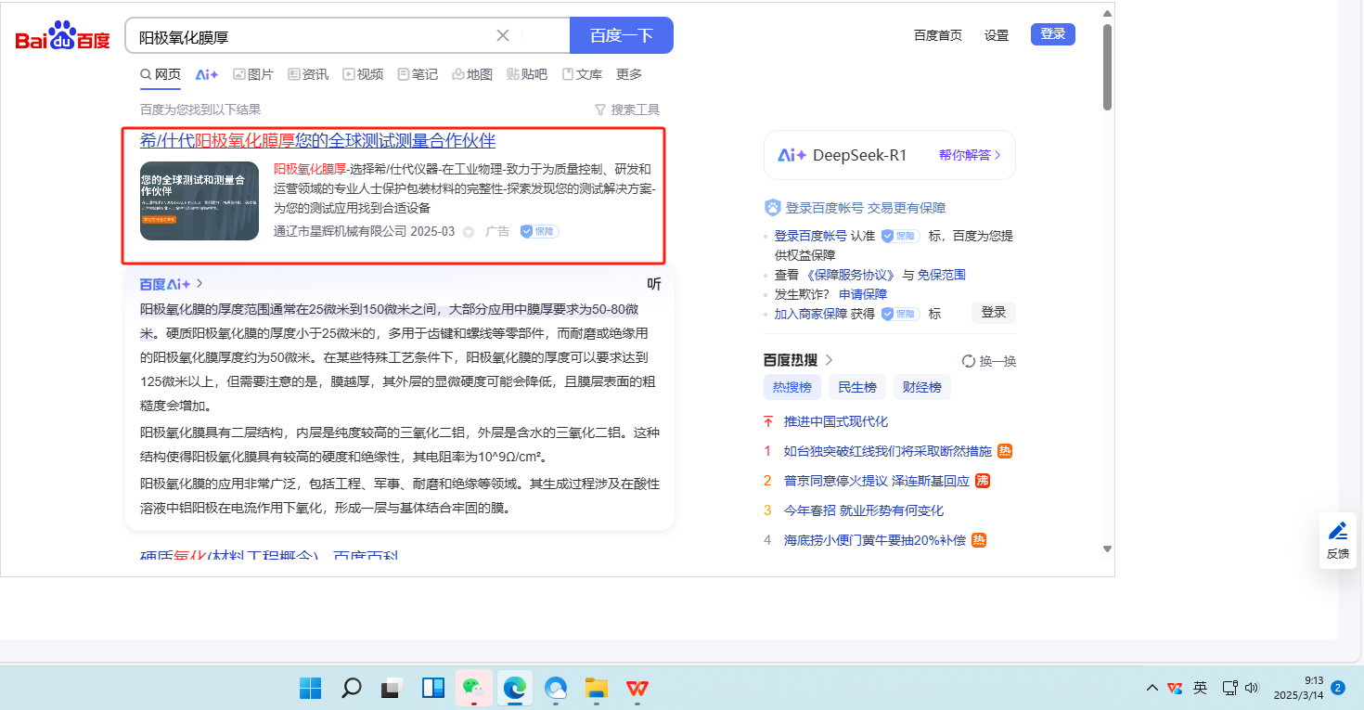Screen dimensions: 1364x710
Task: Refresh hot searches with 换一换
Action: pos(989,360)
